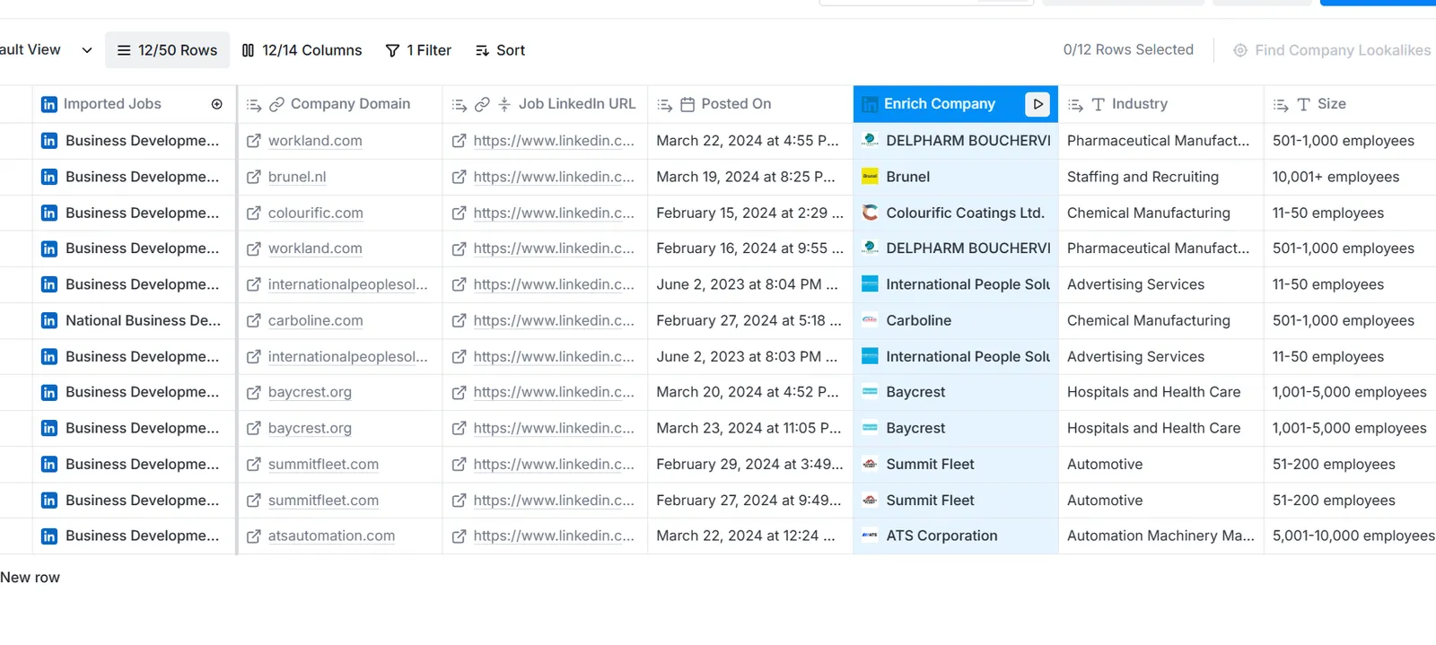Image resolution: width=1436 pixels, height=645 pixels.
Task: Open external link icon beside carboline.com
Action: (x=254, y=320)
